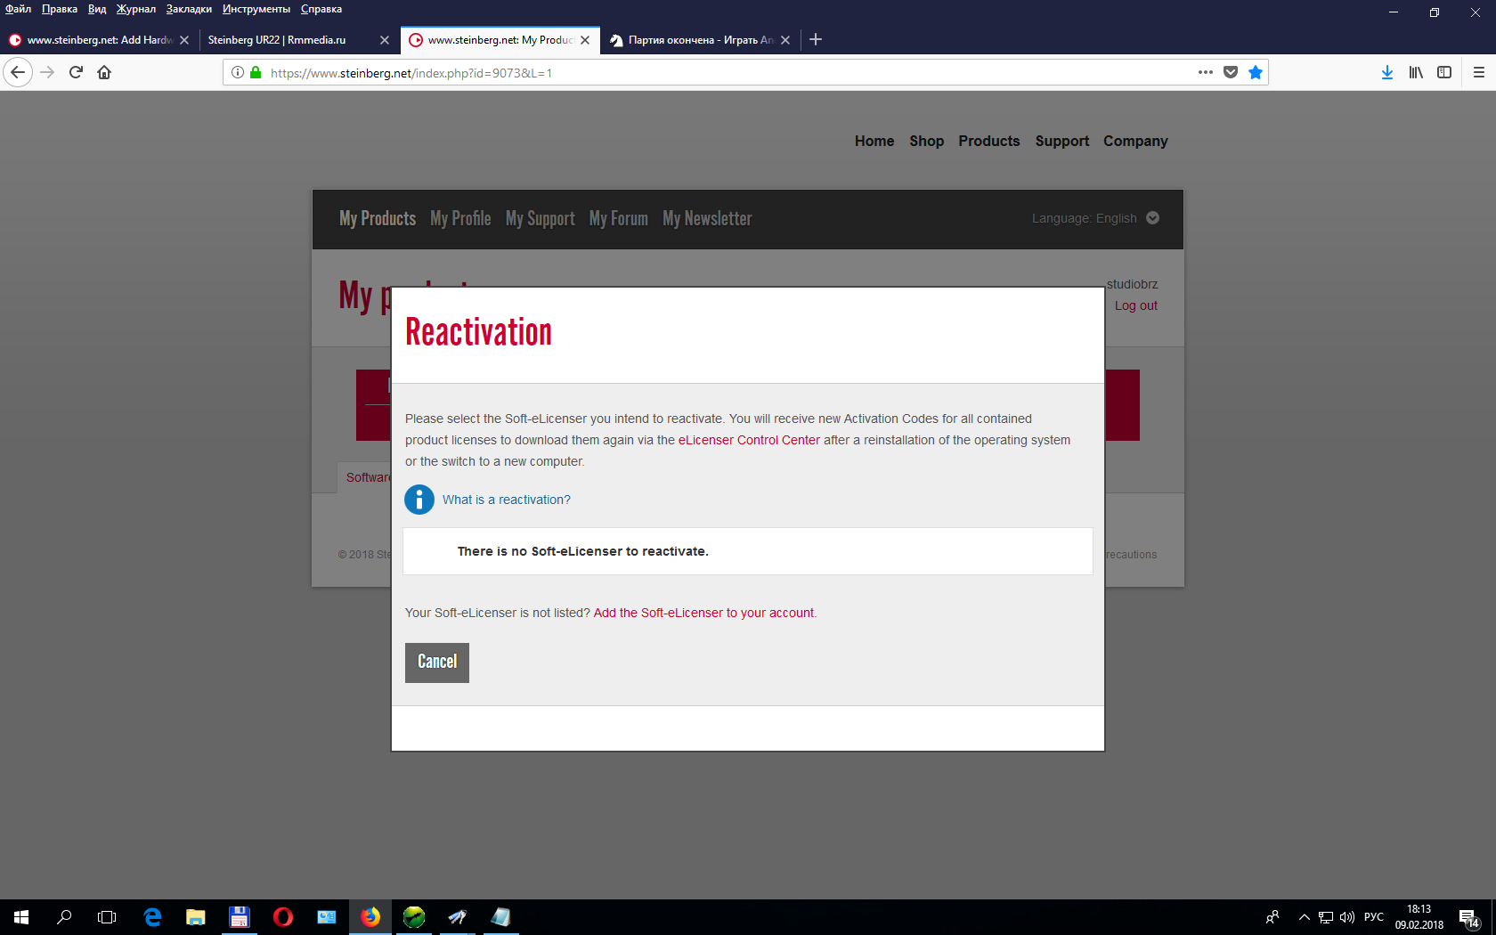
Task: Go to Home in the site navigation
Action: pos(874,141)
